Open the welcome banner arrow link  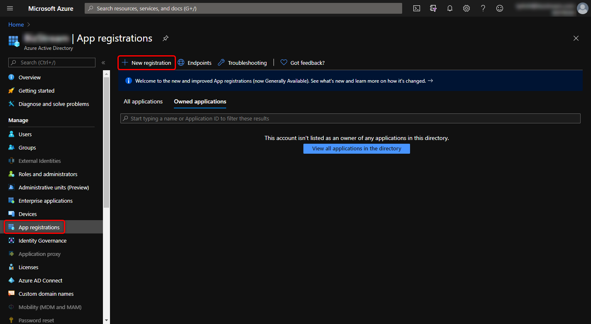[x=430, y=81]
